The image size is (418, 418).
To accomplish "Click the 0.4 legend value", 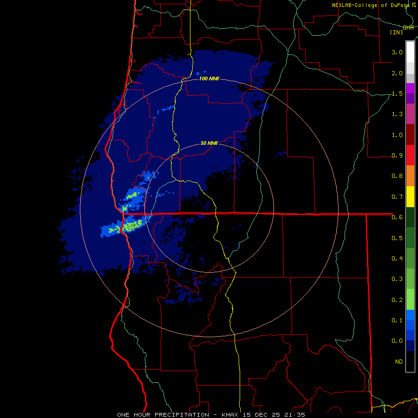I will [x=397, y=258].
